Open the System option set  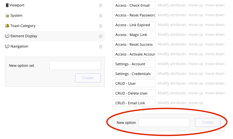pos(16,15)
